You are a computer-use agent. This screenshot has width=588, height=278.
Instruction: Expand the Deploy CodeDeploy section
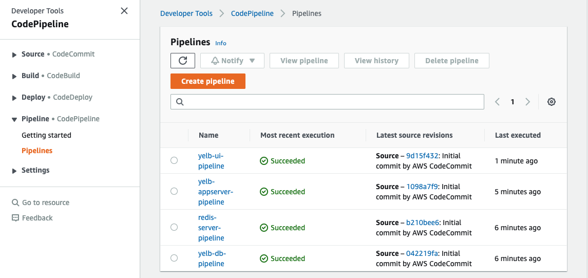pos(14,98)
